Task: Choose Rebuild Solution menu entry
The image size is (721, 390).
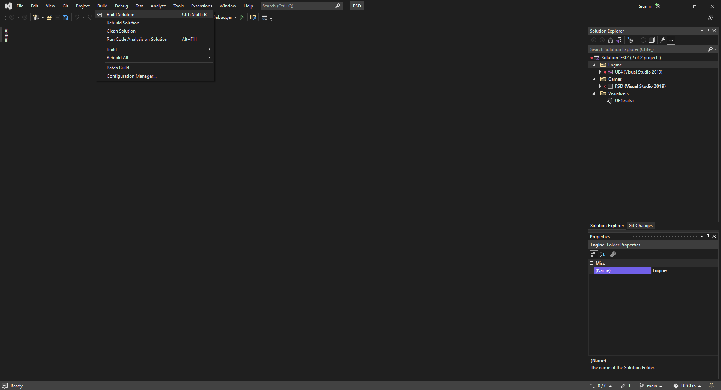Action: click(154, 23)
